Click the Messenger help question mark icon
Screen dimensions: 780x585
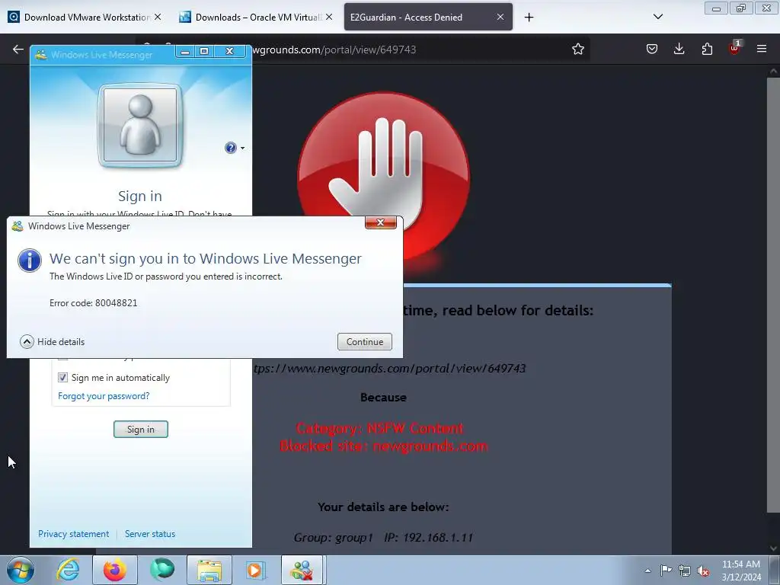[230, 148]
